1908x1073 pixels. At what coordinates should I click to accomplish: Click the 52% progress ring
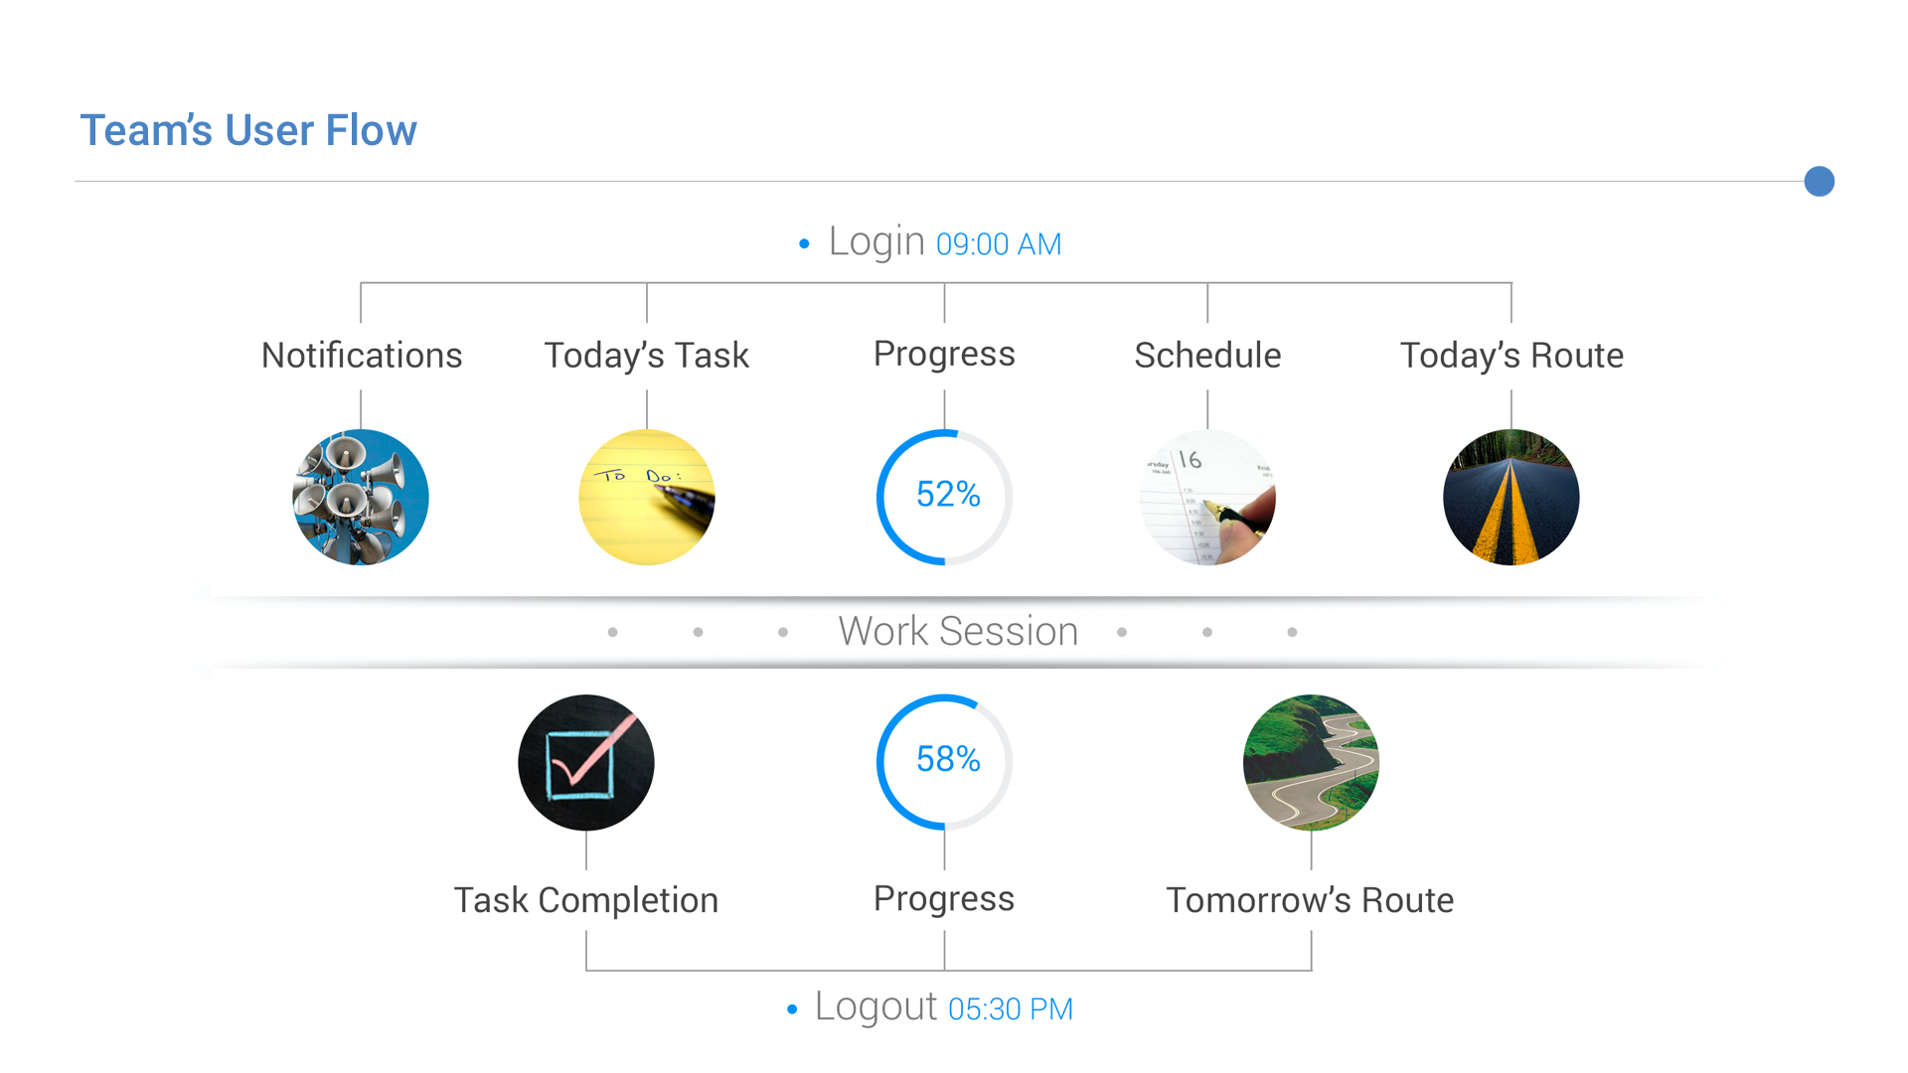pyautogui.click(x=945, y=497)
